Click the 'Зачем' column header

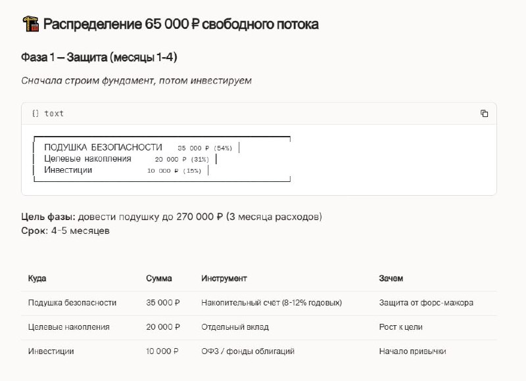tap(391, 279)
